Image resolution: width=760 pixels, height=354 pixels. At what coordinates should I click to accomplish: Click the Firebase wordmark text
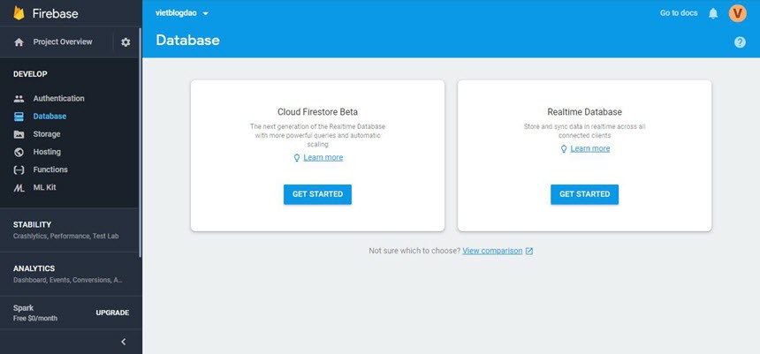tap(56, 13)
